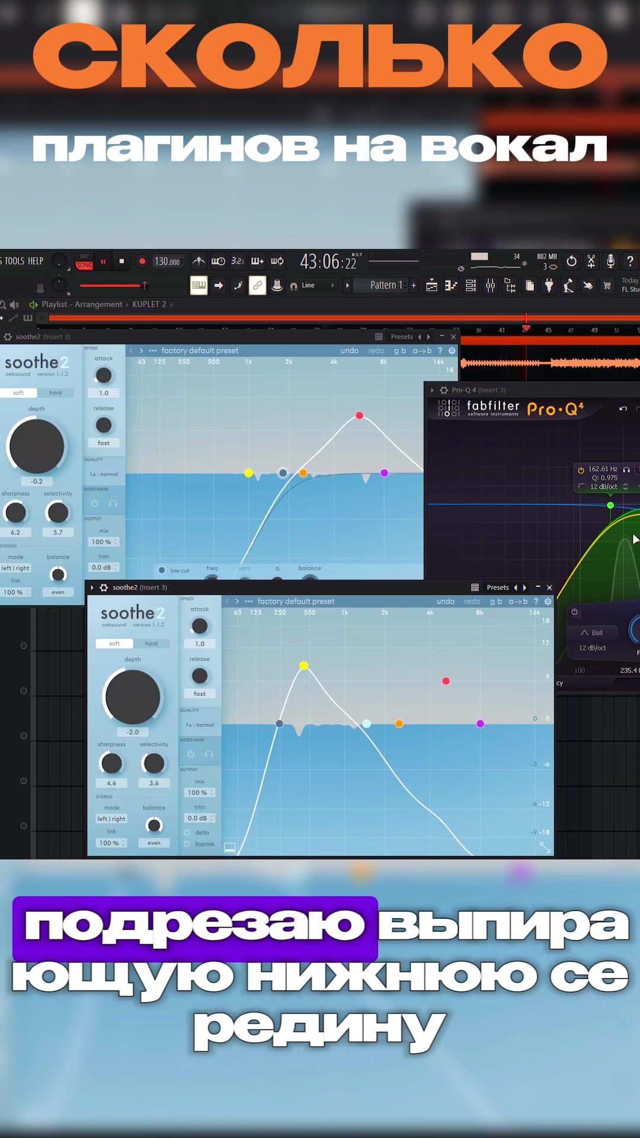Toggle the multilink to controllers chain icon
The width and height of the screenshot is (640, 1138).
coord(257,286)
